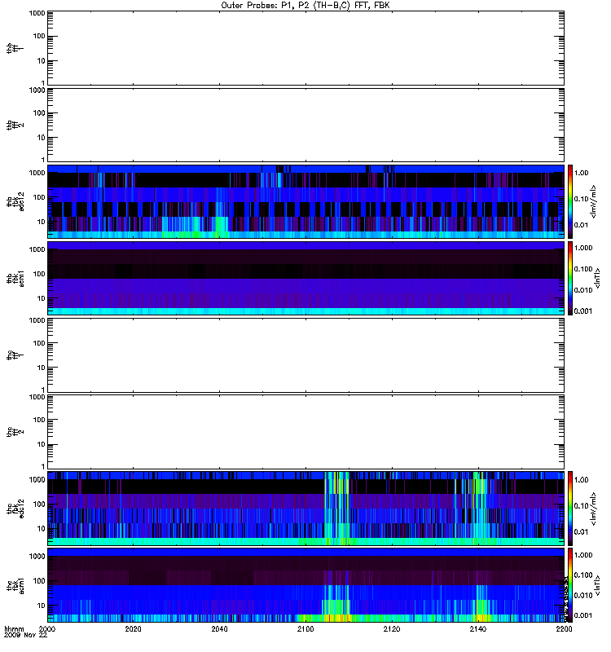This screenshot has width=611, height=652.
Task: Click the thc fbk edc12 color bar
Action: [570, 508]
